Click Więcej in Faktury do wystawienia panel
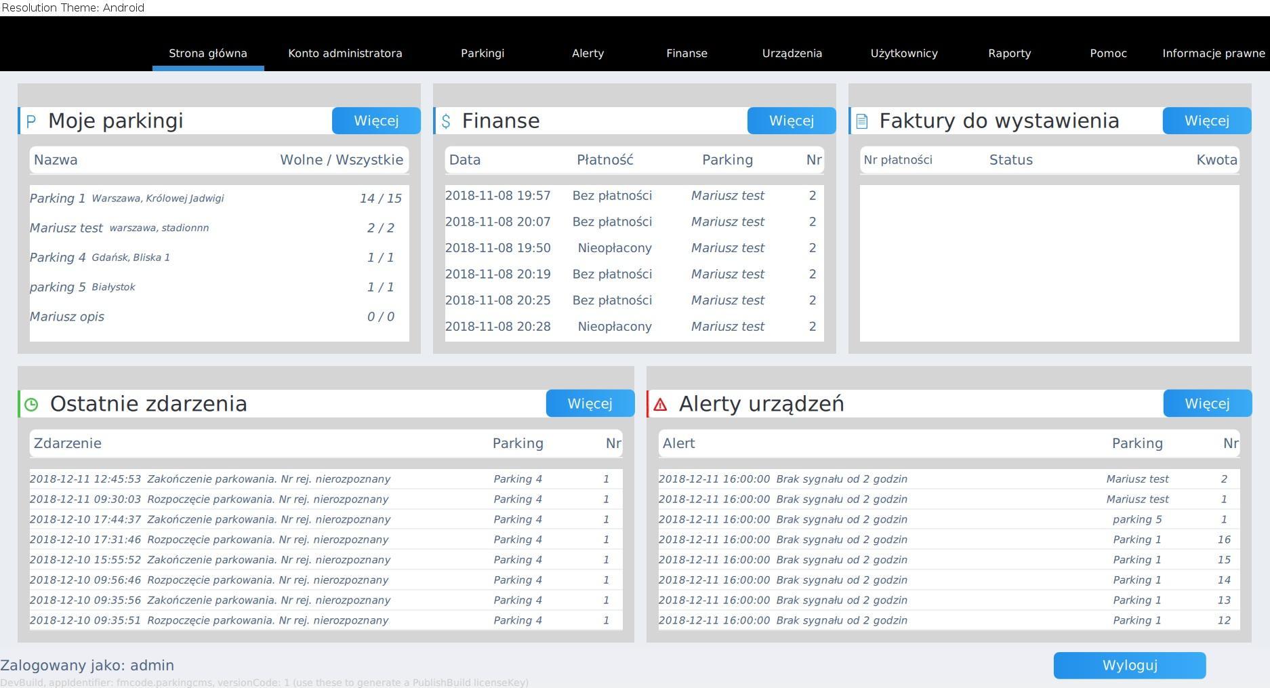 (x=1207, y=121)
